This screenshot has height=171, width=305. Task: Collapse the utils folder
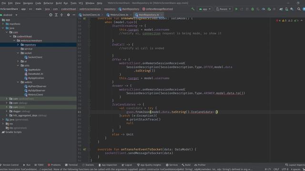coord(18,66)
